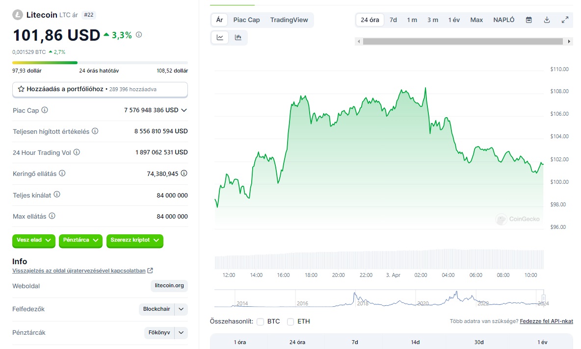Open external link icon beside feedback link

(x=150, y=271)
